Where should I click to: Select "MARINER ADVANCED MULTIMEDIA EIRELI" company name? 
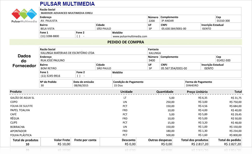pos(67,13)
